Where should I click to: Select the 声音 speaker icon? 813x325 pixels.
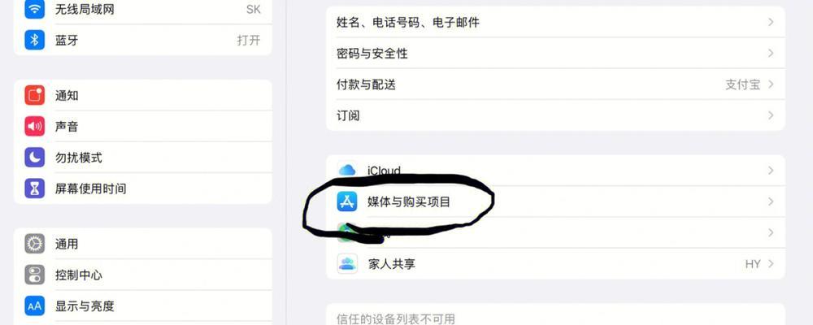(x=35, y=126)
